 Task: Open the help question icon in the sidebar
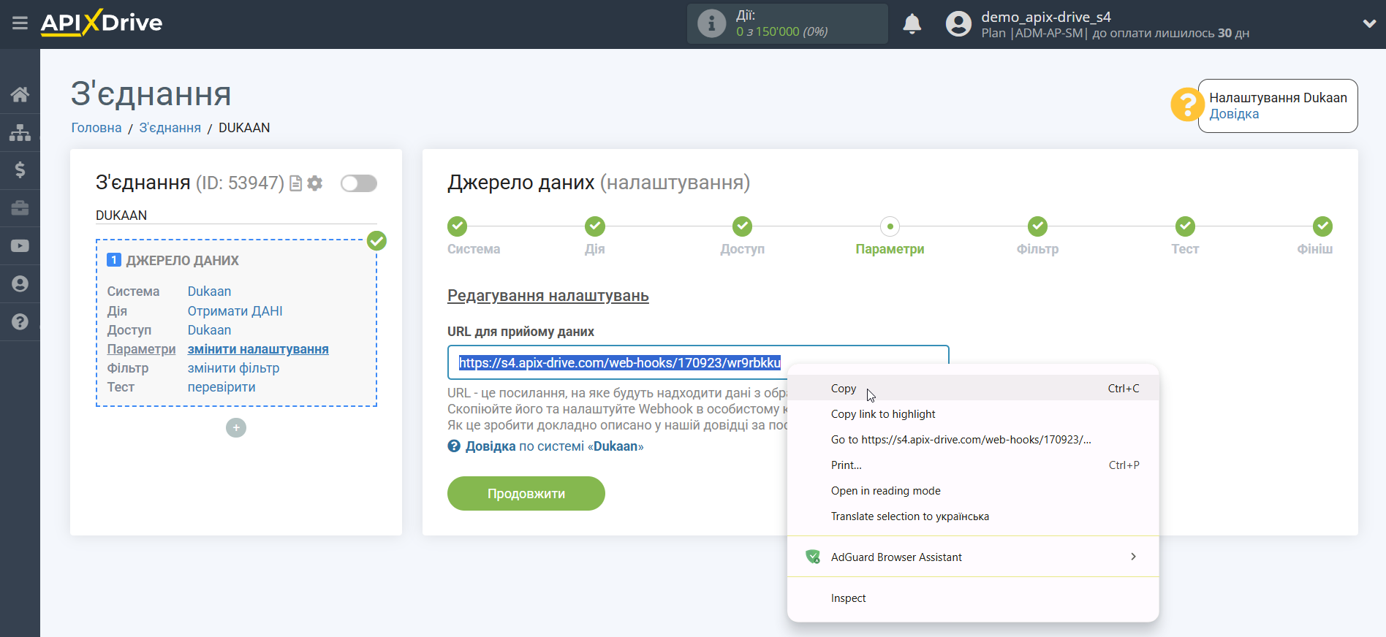click(x=20, y=322)
